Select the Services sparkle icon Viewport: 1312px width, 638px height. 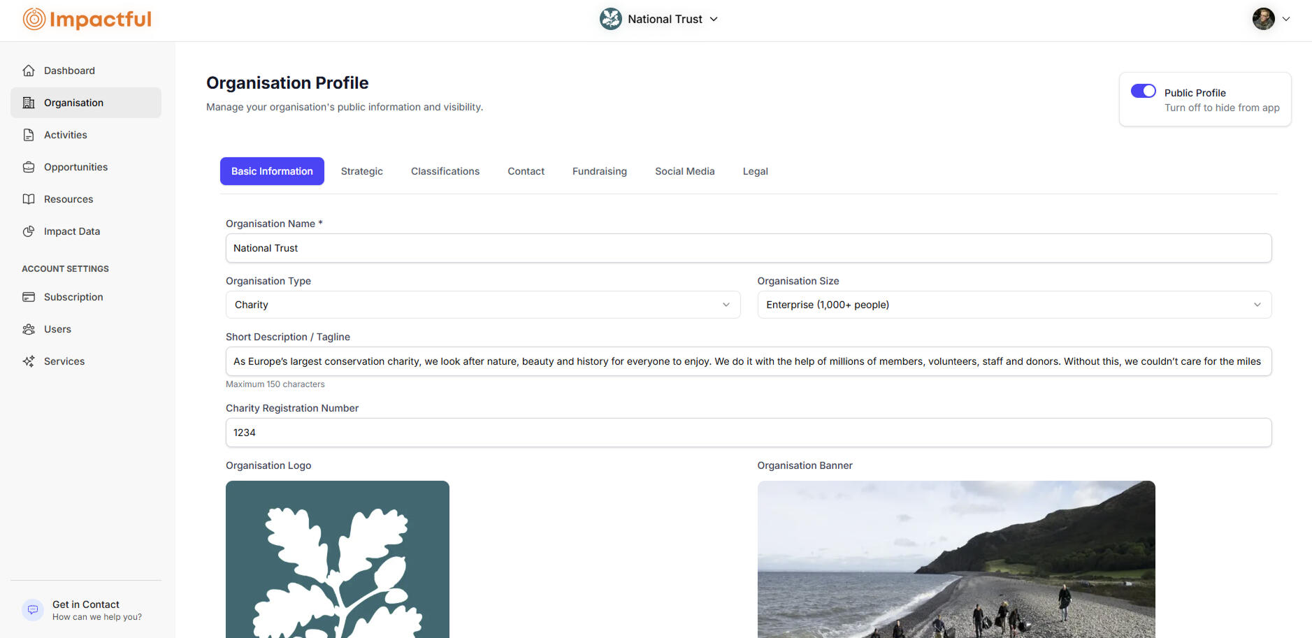(29, 361)
